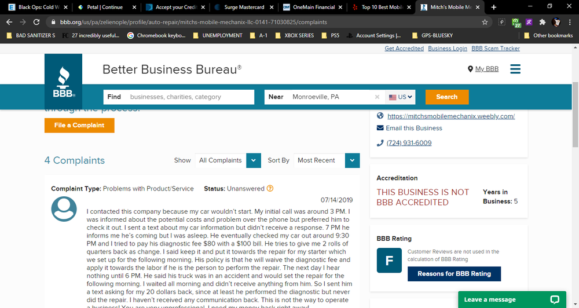Image resolution: width=579 pixels, height=308 pixels.
Task: Switch to Surge Mastercard tab
Action: (244, 7)
